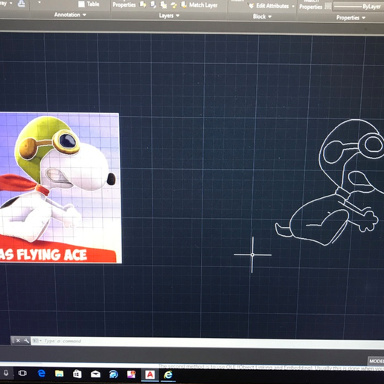Open command line customization with the wrench icon

pos(26,341)
